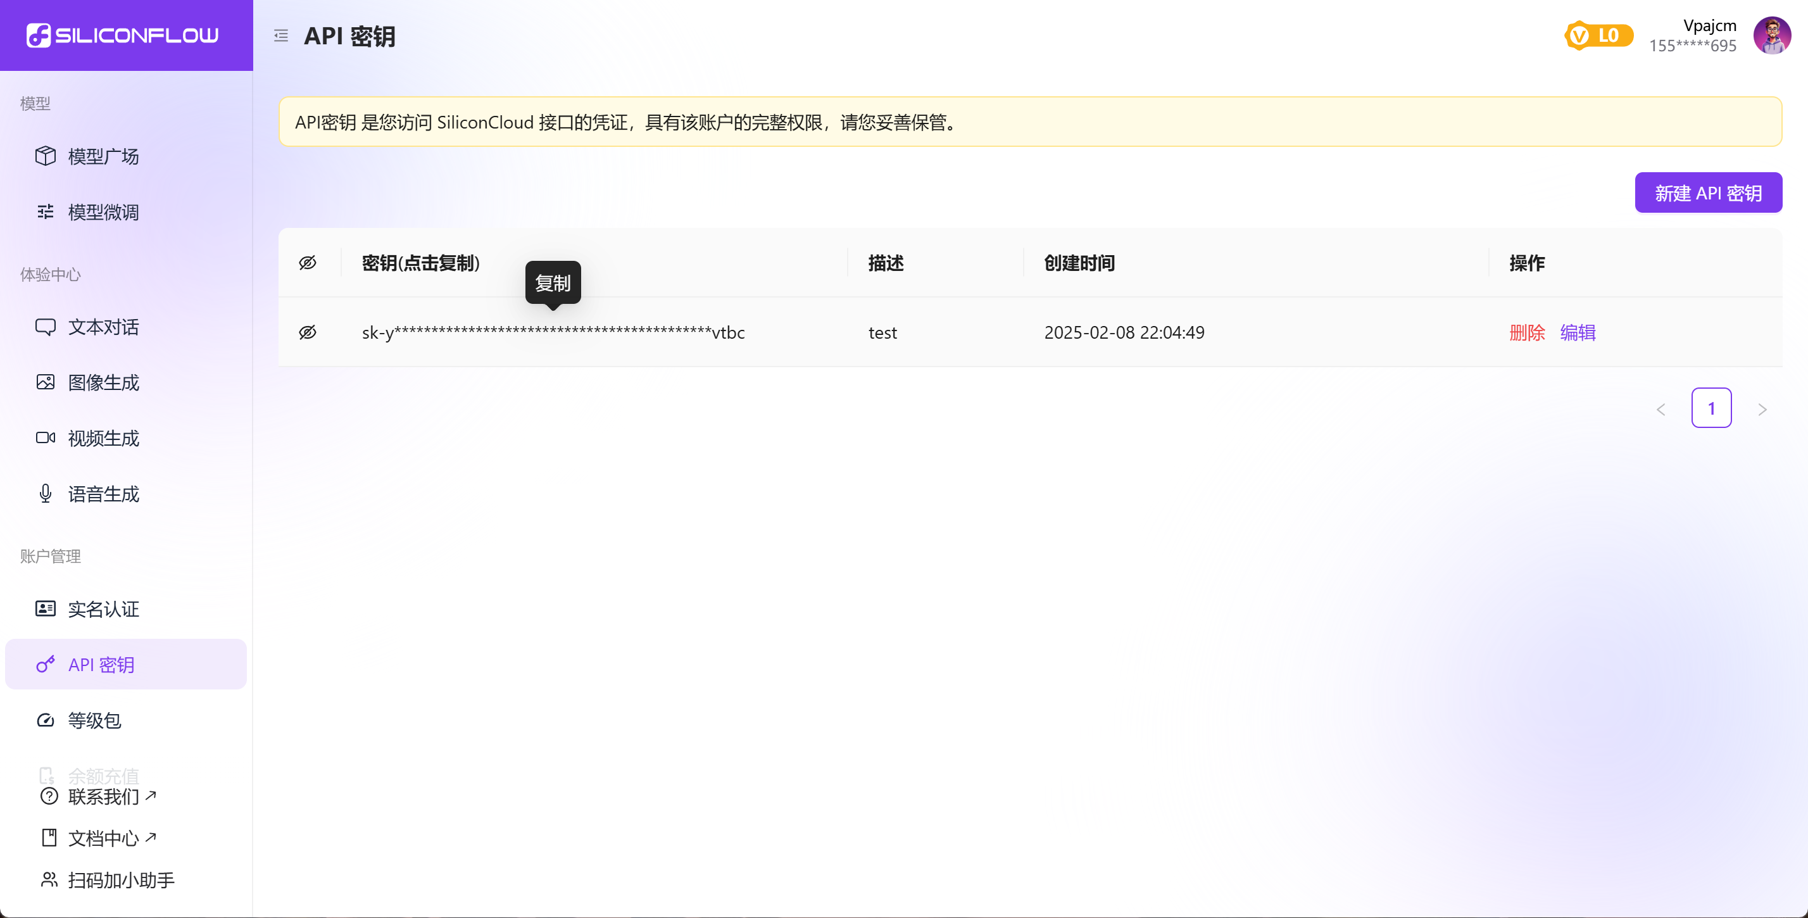The width and height of the screenshot is (1808, 918).
Task: Toggle visibility of all keys in header
Action: pos(308,263)
